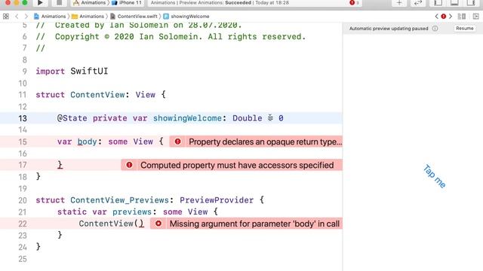Toggle the inspectors panel
The image size is (483, 271).
point(471,3)
